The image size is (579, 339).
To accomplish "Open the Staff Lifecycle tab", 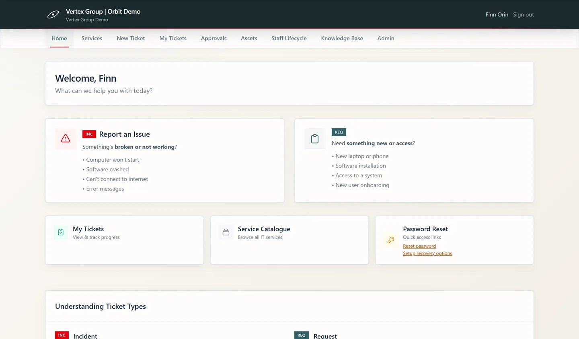I will pos(289,38).
